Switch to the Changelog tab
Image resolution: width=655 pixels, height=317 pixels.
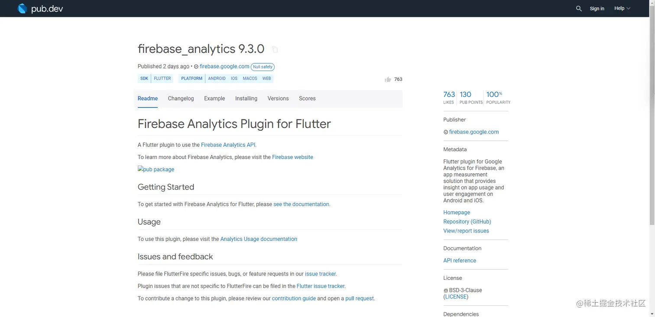[x=181, y=98]
